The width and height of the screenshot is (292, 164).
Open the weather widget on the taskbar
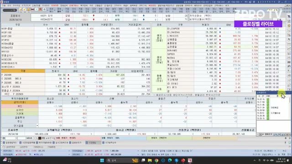(x=7, y=160)
